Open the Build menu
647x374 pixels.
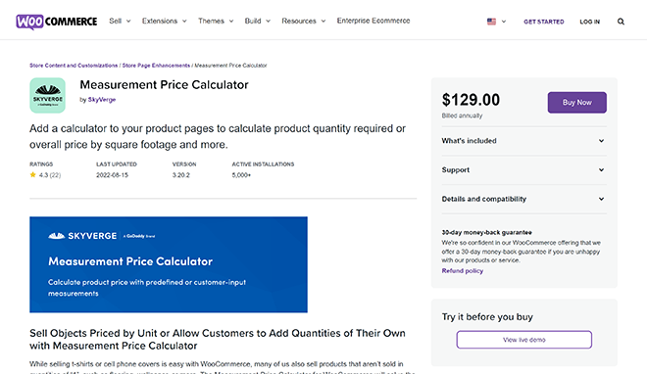[x=257, y=21]
